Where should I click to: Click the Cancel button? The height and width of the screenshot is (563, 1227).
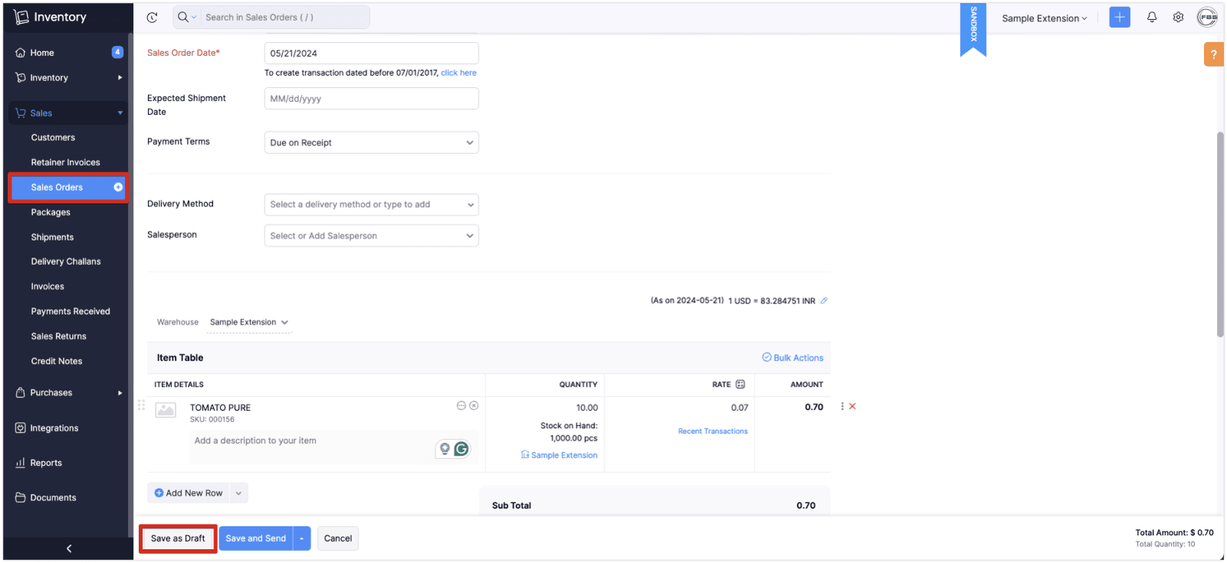click(x=338, y=538)
